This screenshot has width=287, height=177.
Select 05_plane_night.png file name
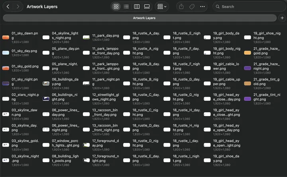pyautogui.click(x=65, y=66)
